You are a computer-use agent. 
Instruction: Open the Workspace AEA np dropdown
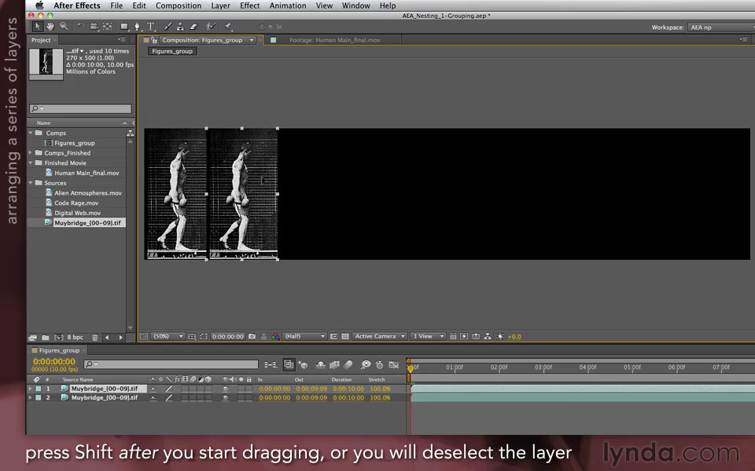coord(721,27)
